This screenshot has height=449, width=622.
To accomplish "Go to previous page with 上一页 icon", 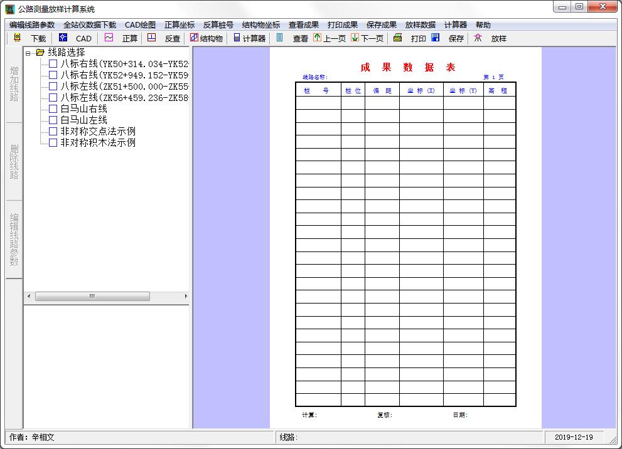I will pyautogui.click(x=317, y=38).
